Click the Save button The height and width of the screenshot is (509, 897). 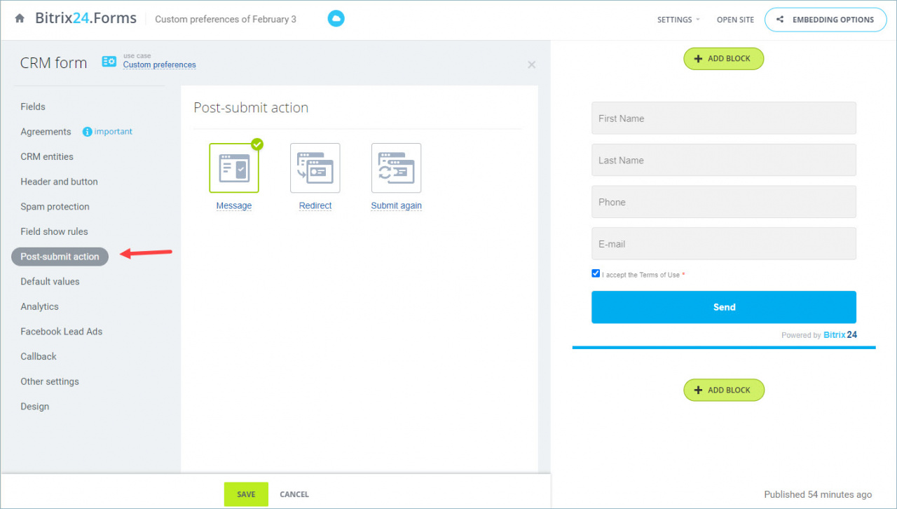[x=246, y=494]
